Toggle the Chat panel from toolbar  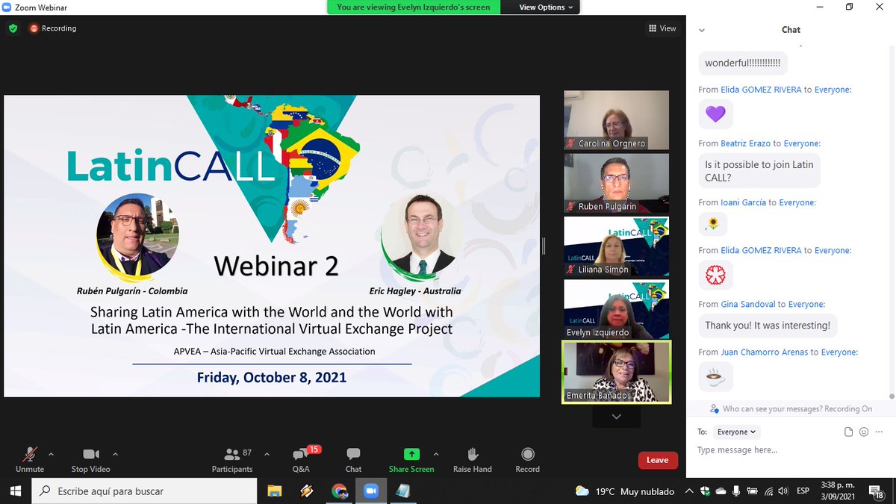(x=353, y=460)
